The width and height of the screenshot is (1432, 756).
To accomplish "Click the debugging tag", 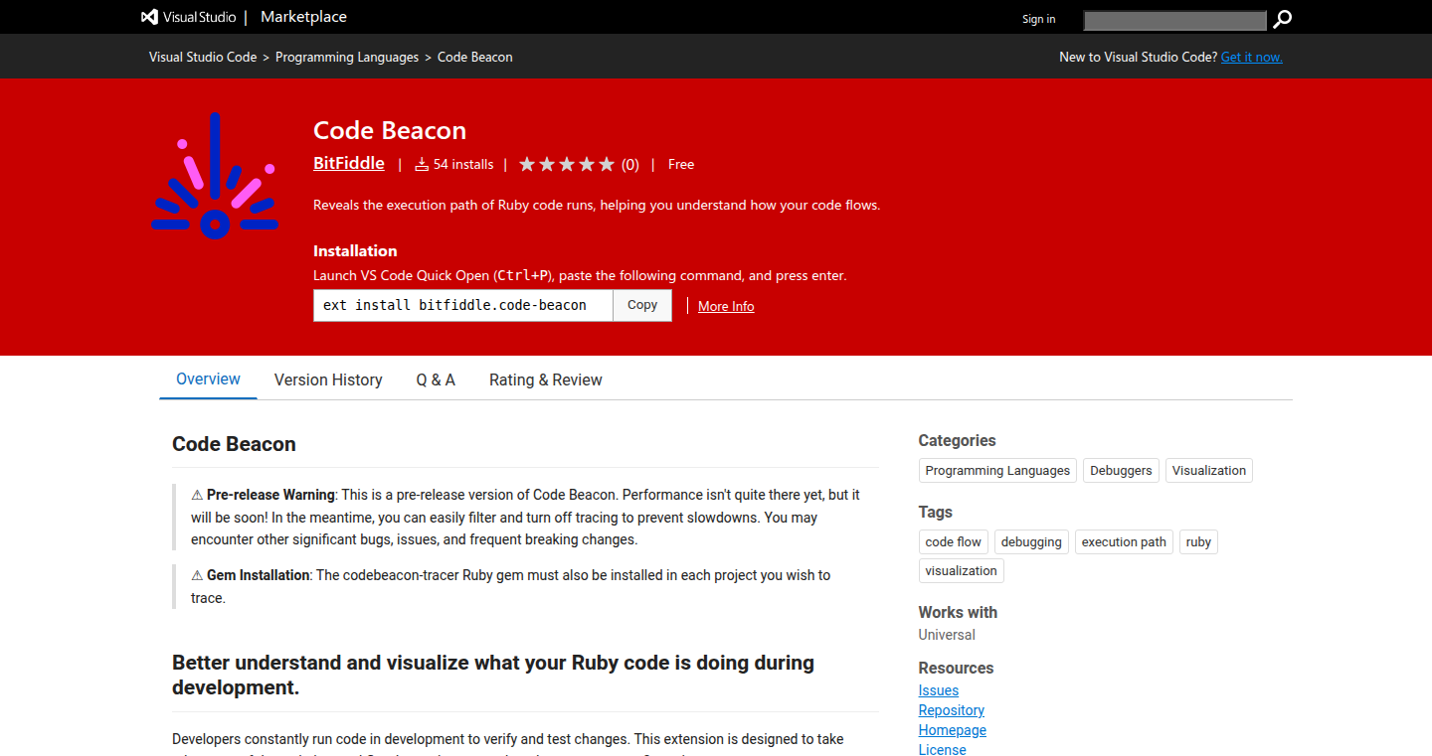I will coord(1031,542).
